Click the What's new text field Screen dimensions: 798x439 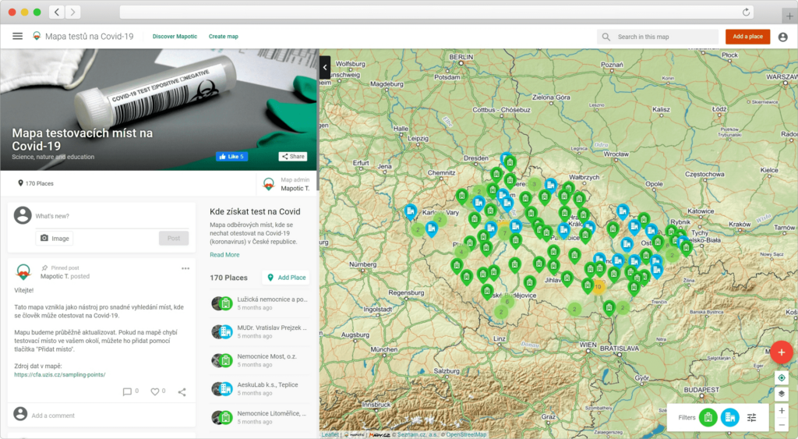click(x=111, y=217)
